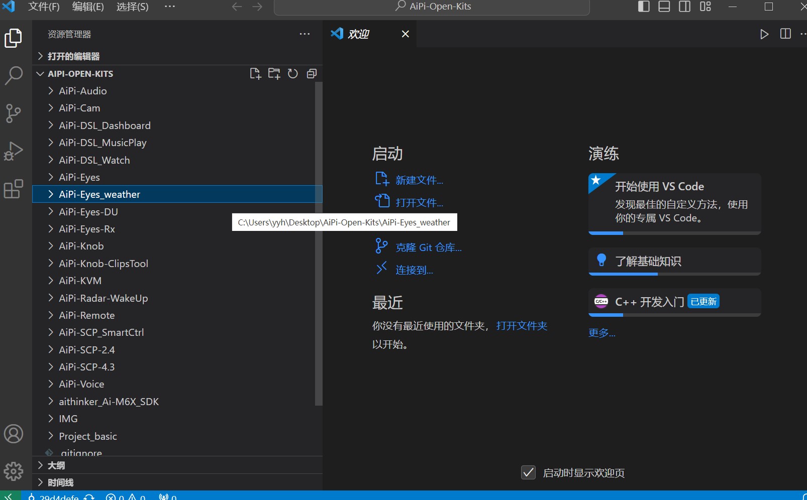Click the remote window icon in status bar
This screenshot has height=500, width=807.
pos(9,496)
